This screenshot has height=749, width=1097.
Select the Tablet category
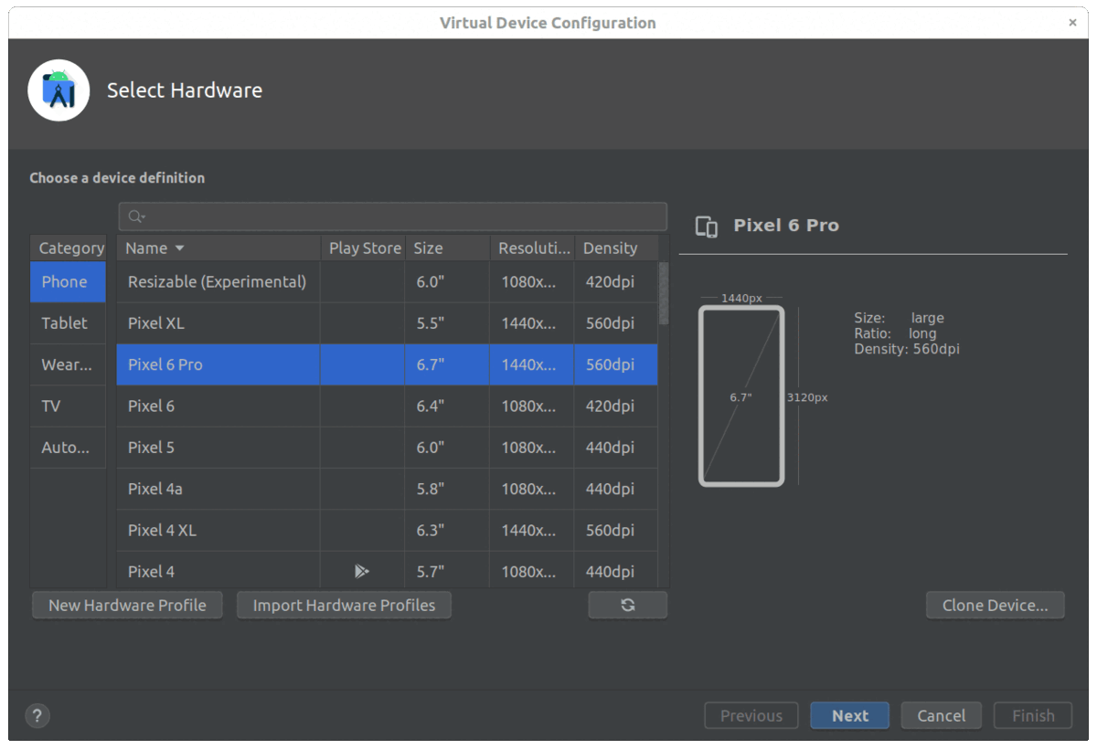click(68, 323)
